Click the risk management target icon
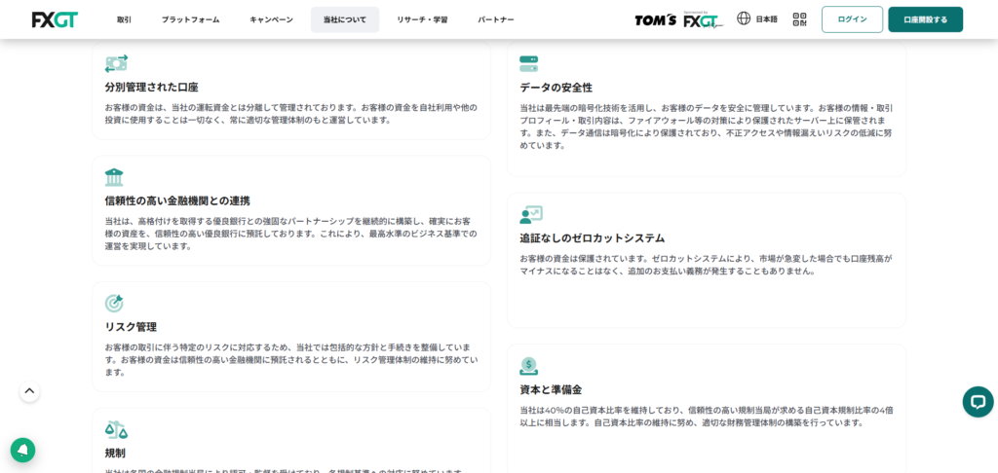Viewport: 998px width, 473px height. pyautogui.click(x=114, y=304)
